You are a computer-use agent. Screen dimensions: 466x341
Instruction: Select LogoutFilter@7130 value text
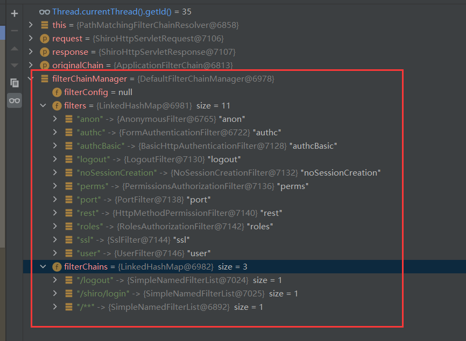(x=164, y=159)
